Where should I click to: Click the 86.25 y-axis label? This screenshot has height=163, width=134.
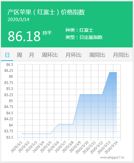click(x=9, y=70)
